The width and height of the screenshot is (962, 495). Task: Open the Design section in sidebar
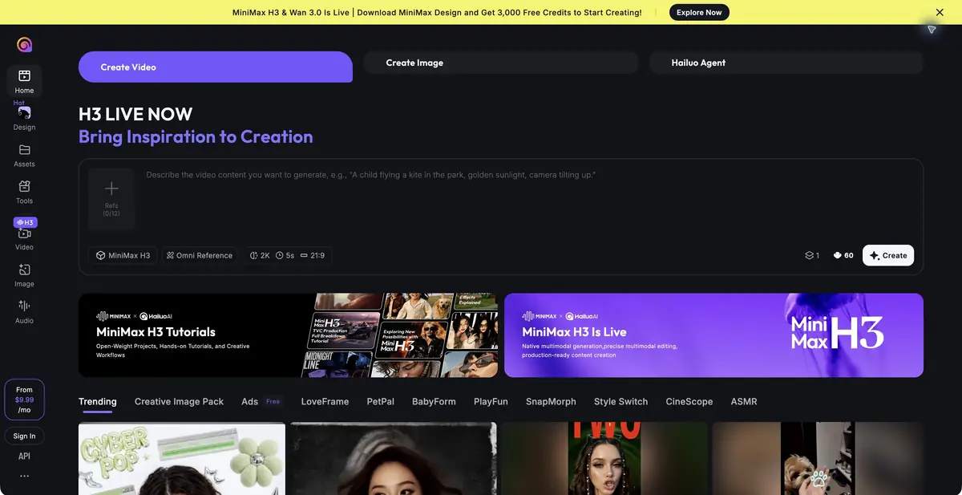click(x=24, y=118)
